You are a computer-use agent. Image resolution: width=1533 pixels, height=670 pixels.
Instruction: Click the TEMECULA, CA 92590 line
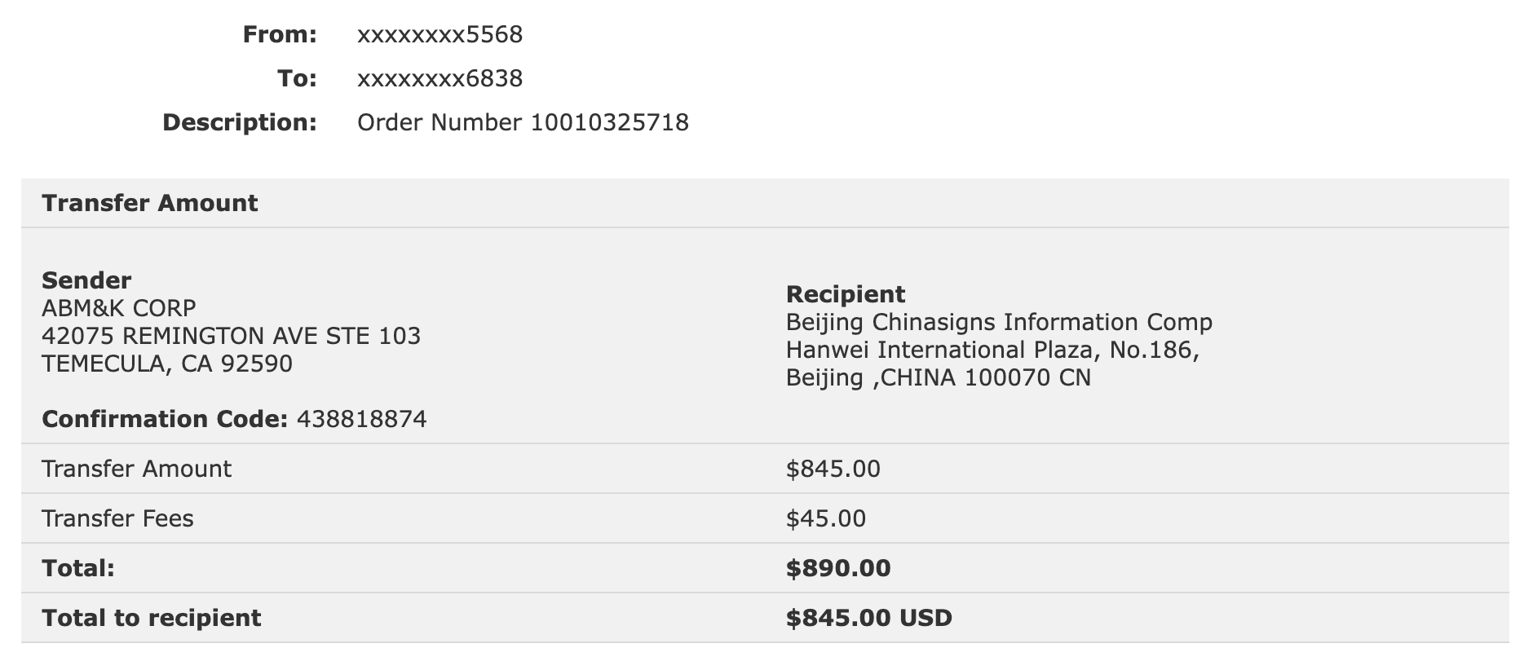coord(167,364)
